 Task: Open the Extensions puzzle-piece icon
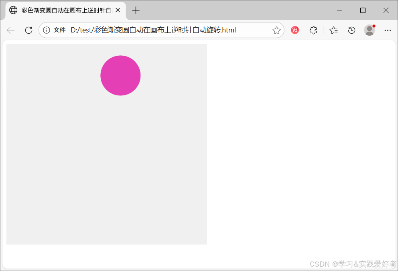[313, 30]
